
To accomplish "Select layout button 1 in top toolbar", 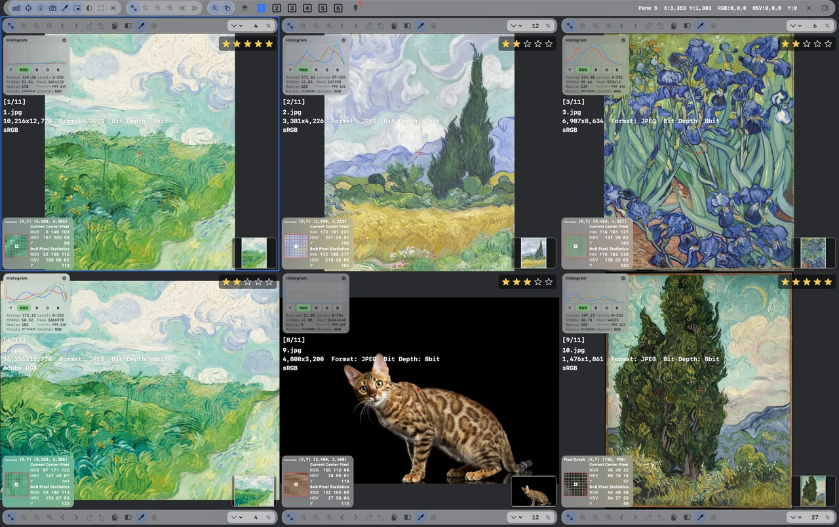I will tap(261, 8).
